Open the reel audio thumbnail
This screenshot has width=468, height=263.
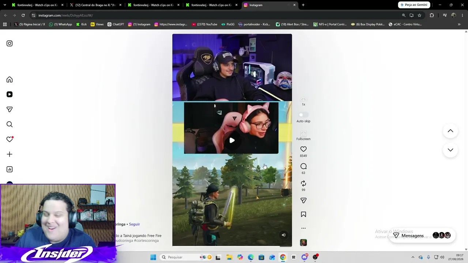tap(303, 243)
